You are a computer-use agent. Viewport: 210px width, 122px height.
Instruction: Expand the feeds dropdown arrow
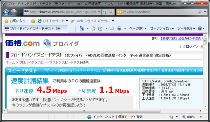click(x=106, y=29)
